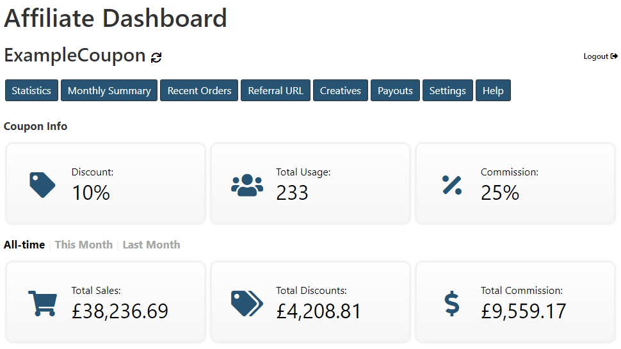Switch to the Monthly Summary tab
This screenshot has height=349, width=621.
tap(109, 90)
